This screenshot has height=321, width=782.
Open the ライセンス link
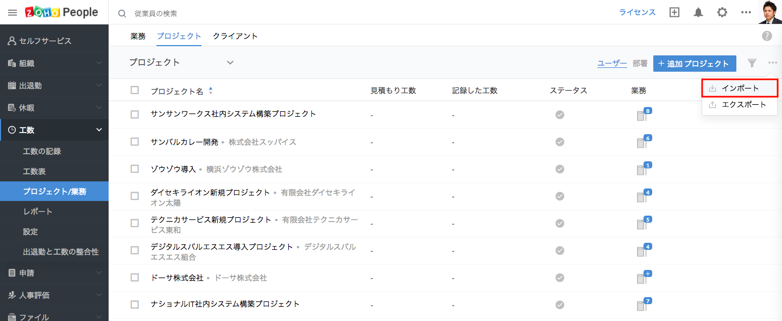pyautogui.click(x=638, y=12)
